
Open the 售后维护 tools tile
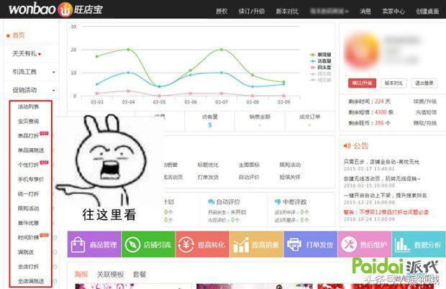pyautogui.click(x=365, y=244)
